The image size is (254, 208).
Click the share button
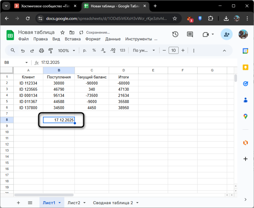click(x=227, y=34)
